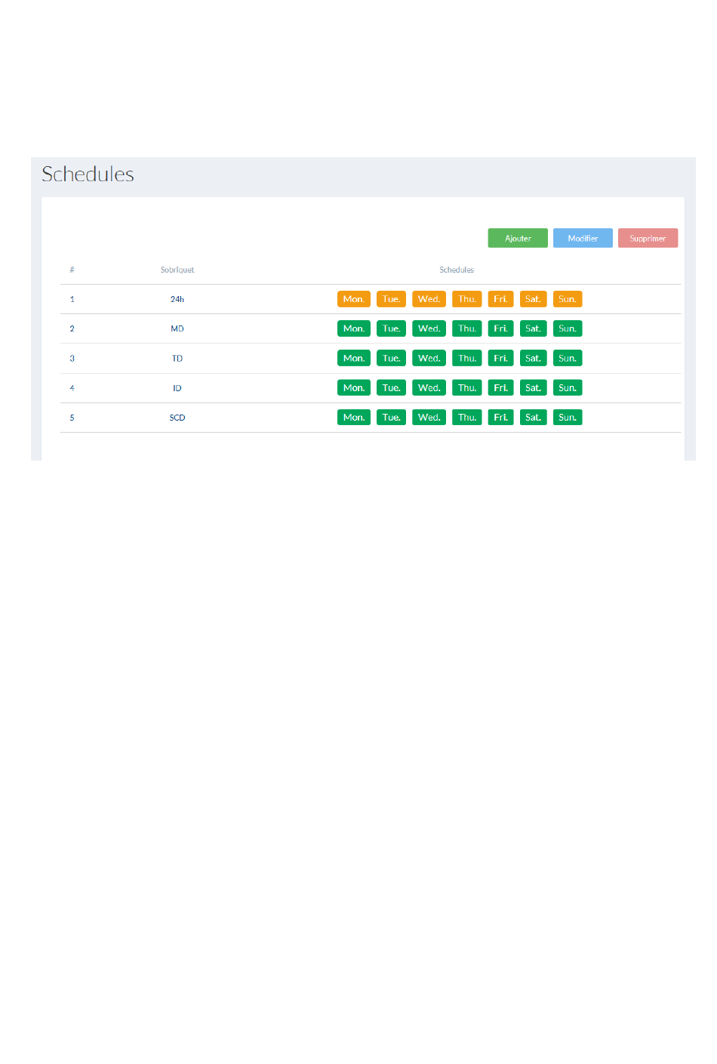Select Thu. badge in the 24h row
Screen dimensions: 717x1064
(x=467, y=299)
